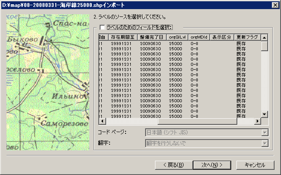Click the first row 0-8 cell

(194, 44)
